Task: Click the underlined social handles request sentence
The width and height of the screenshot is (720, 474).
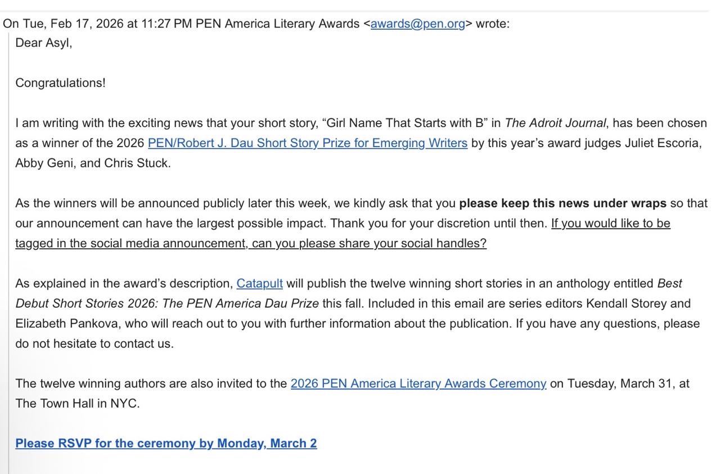Action: [x=250, y=244]
